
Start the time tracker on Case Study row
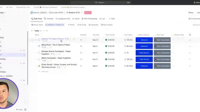click(x=106, y=66)
